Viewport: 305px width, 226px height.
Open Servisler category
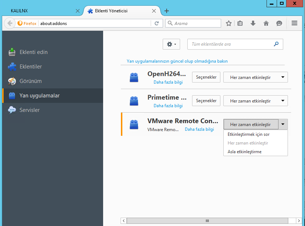(x=53, y=110)
